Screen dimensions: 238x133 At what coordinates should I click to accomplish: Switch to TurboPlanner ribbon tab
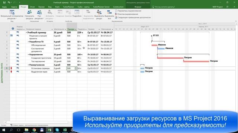click(x=68, y=7)
